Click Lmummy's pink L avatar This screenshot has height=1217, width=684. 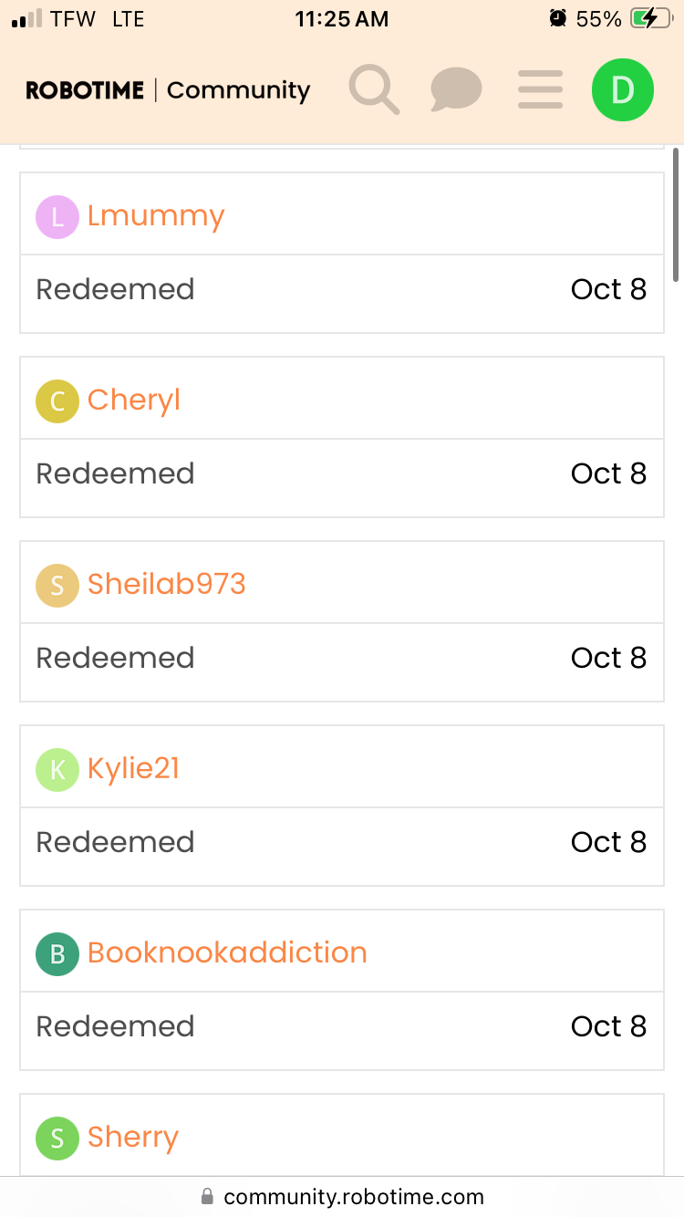(57, 217)
